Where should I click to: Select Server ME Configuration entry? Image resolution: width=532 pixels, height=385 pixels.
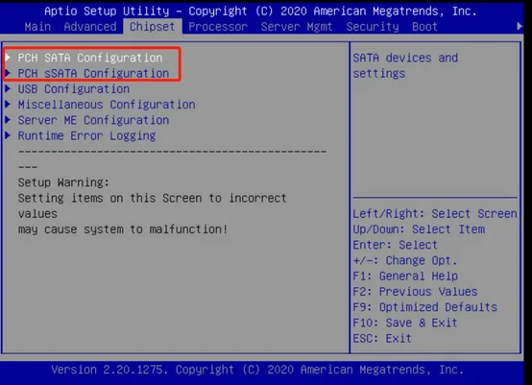pyautogui.click(x=94, y=120)
